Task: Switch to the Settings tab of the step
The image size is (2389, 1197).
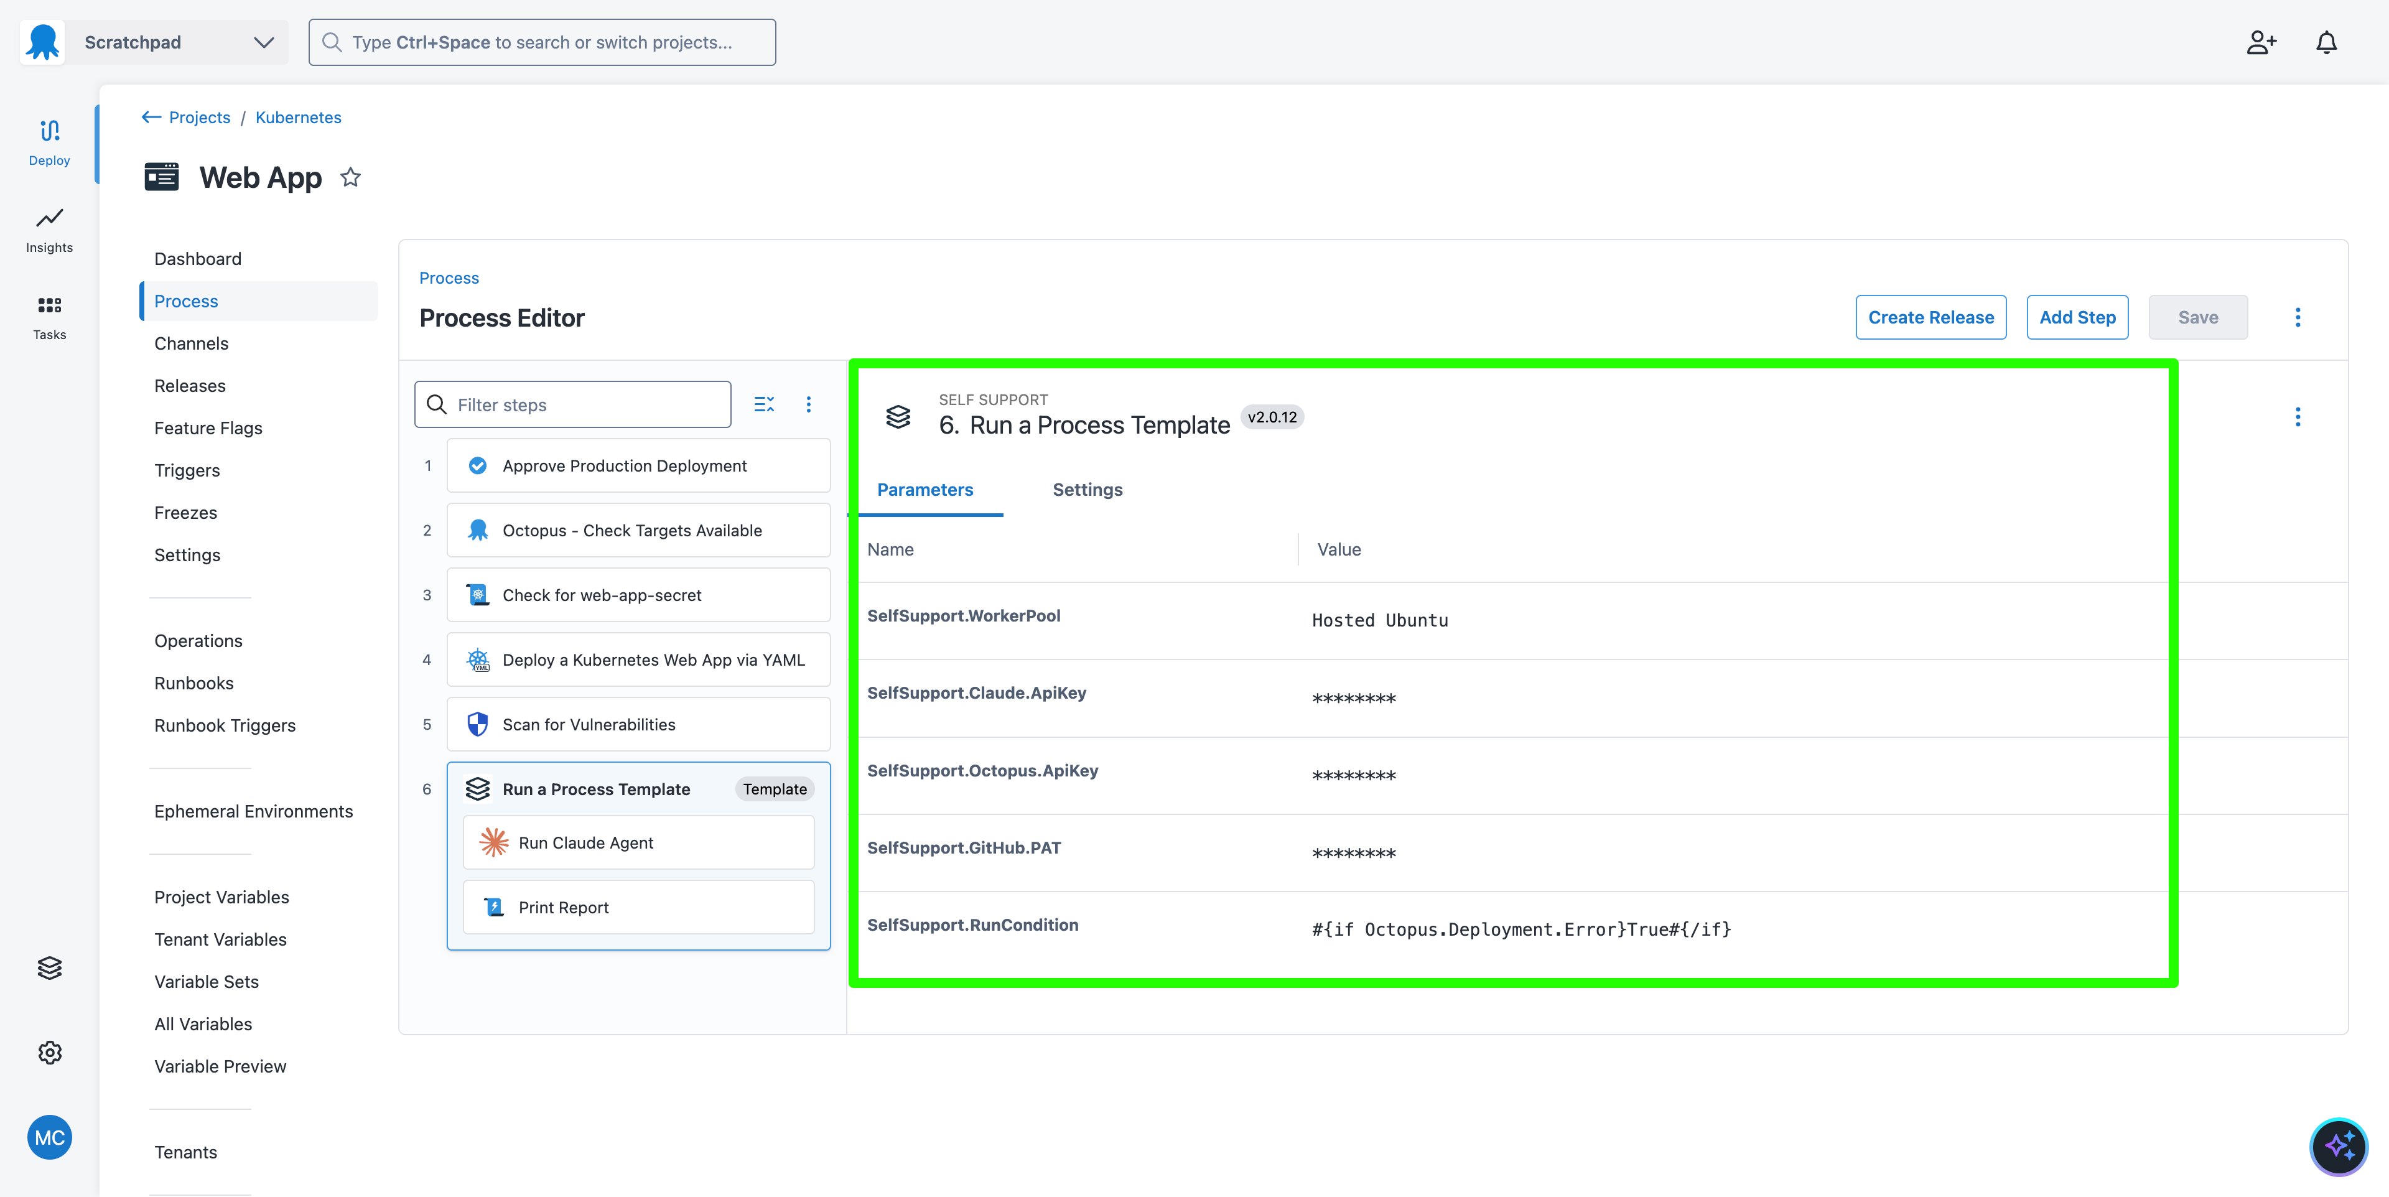Action: click(1087, 490)
